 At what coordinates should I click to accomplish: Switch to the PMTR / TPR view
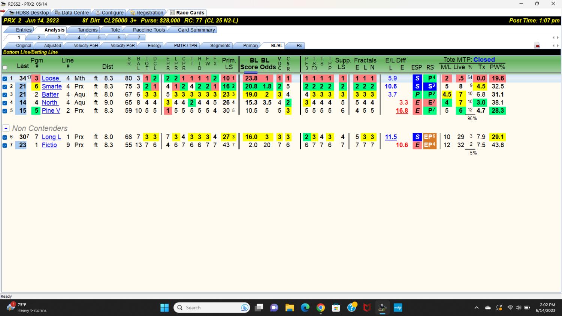tap(185, 45)
